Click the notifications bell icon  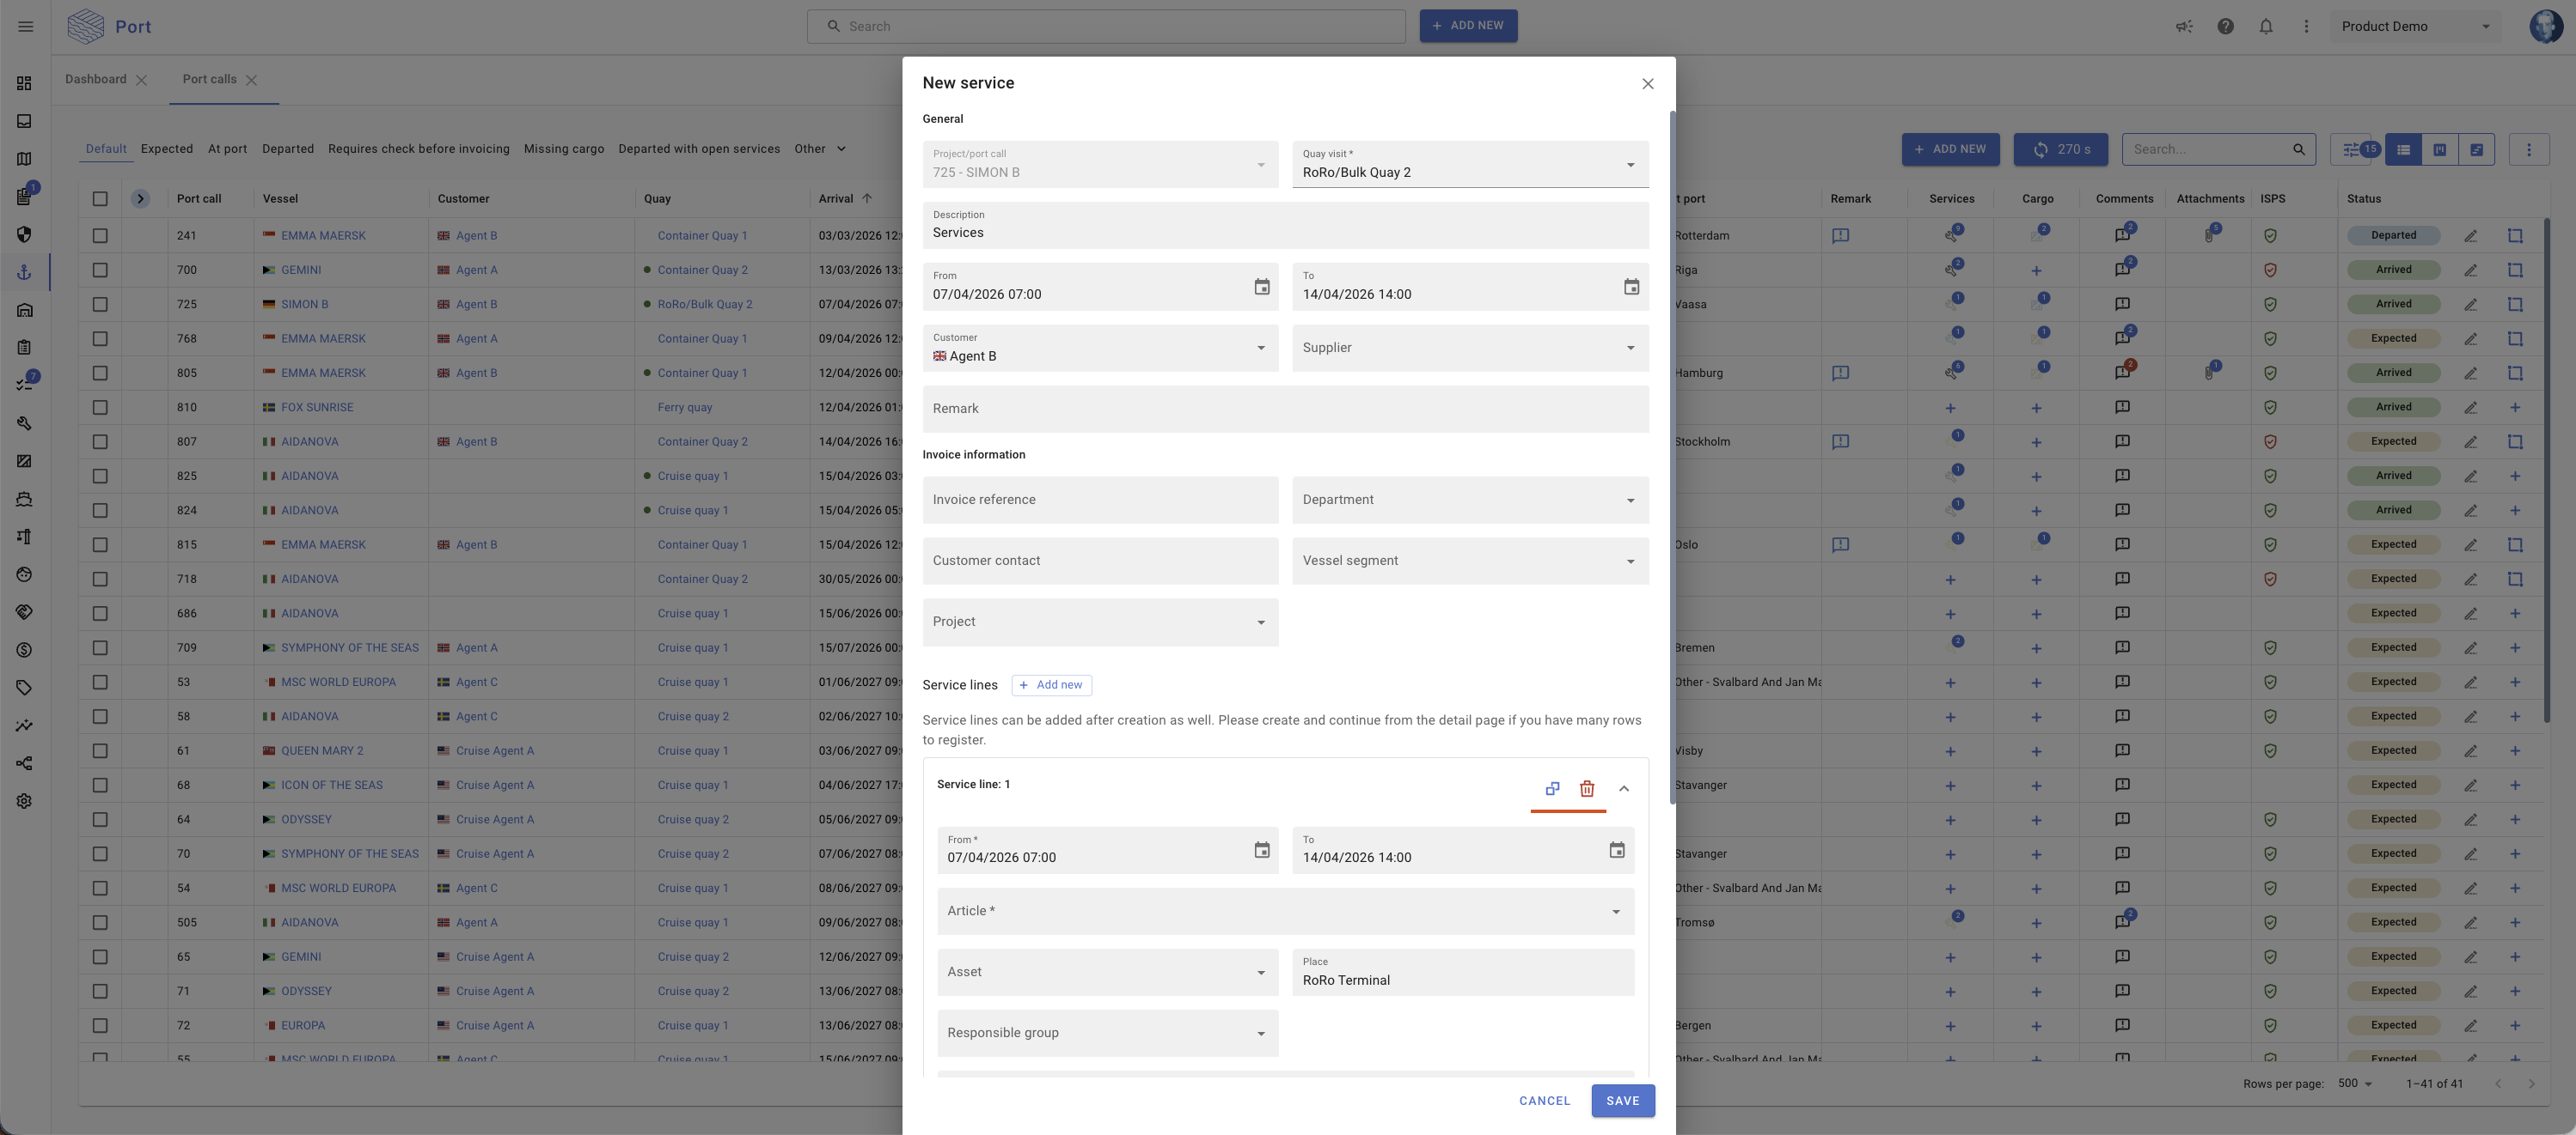pos(2265,27)
